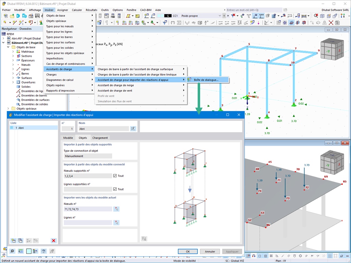Open Type de connection d'objet Manuellement dropdown
Screen dimensions: 351x263
point(88,156)
